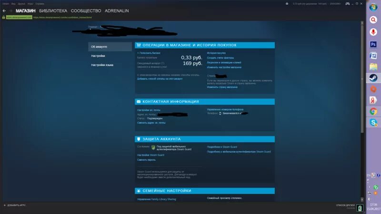381x214 pixels.
Task: Click the scrollbar down arrow
Action: (362, 199)
